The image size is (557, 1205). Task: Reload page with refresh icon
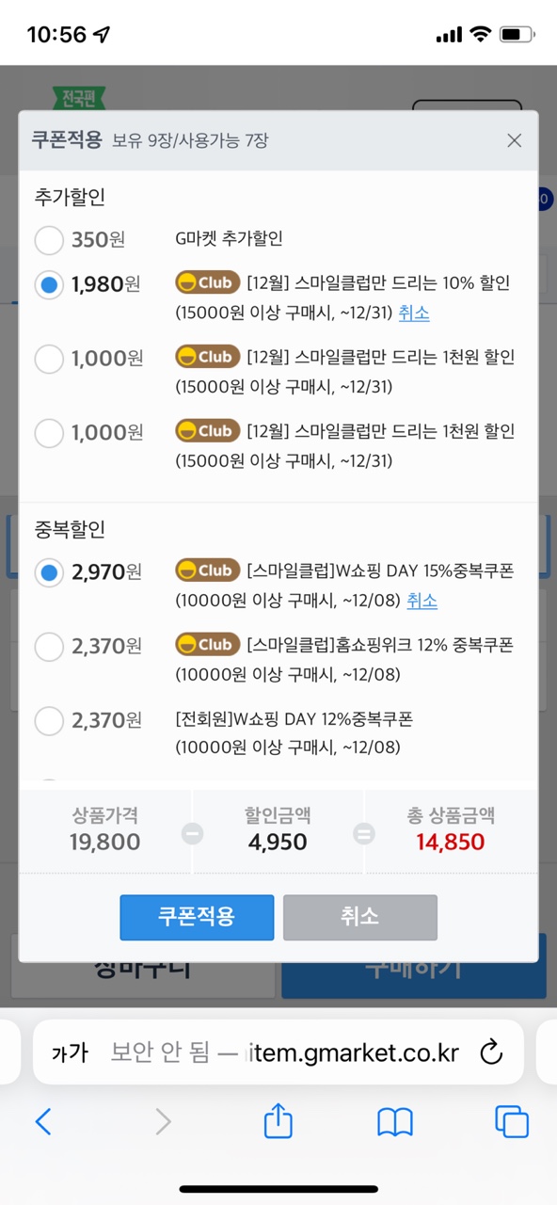point(491,1052)
